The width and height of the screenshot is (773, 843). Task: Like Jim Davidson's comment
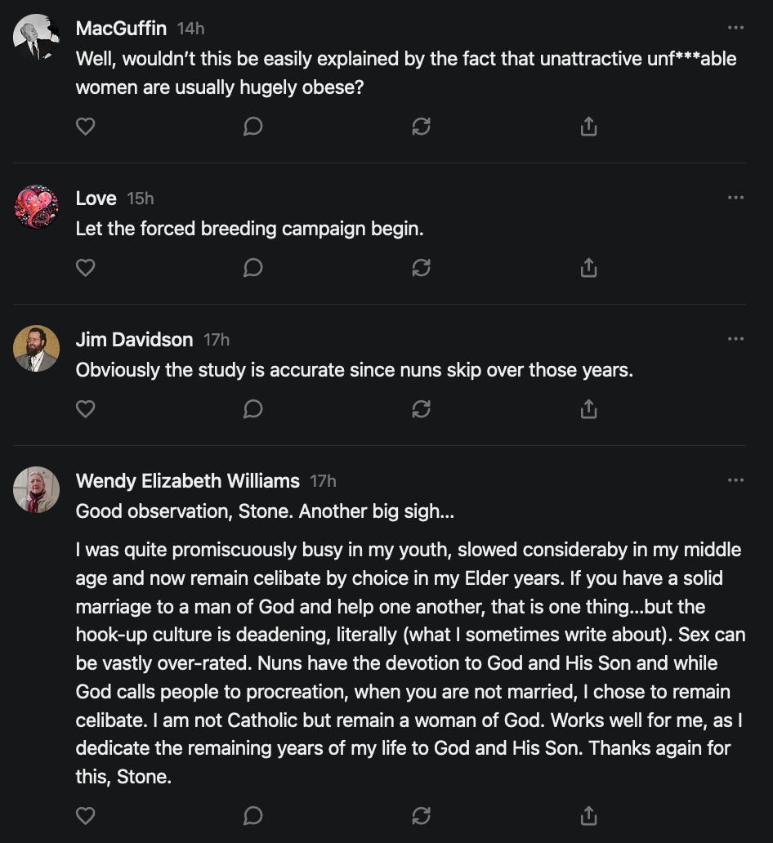click(x=86, y=408)
